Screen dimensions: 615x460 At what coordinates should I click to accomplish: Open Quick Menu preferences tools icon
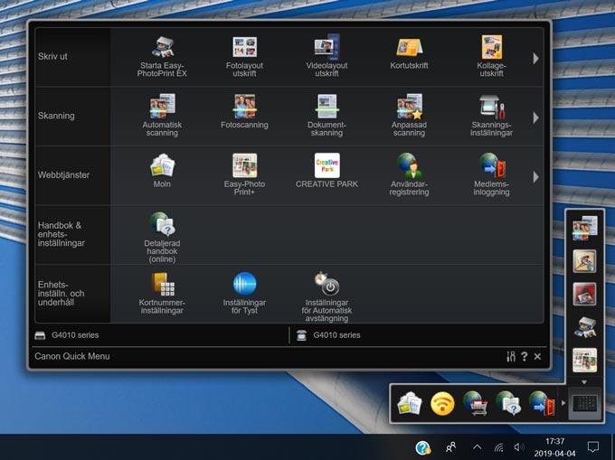511,357
